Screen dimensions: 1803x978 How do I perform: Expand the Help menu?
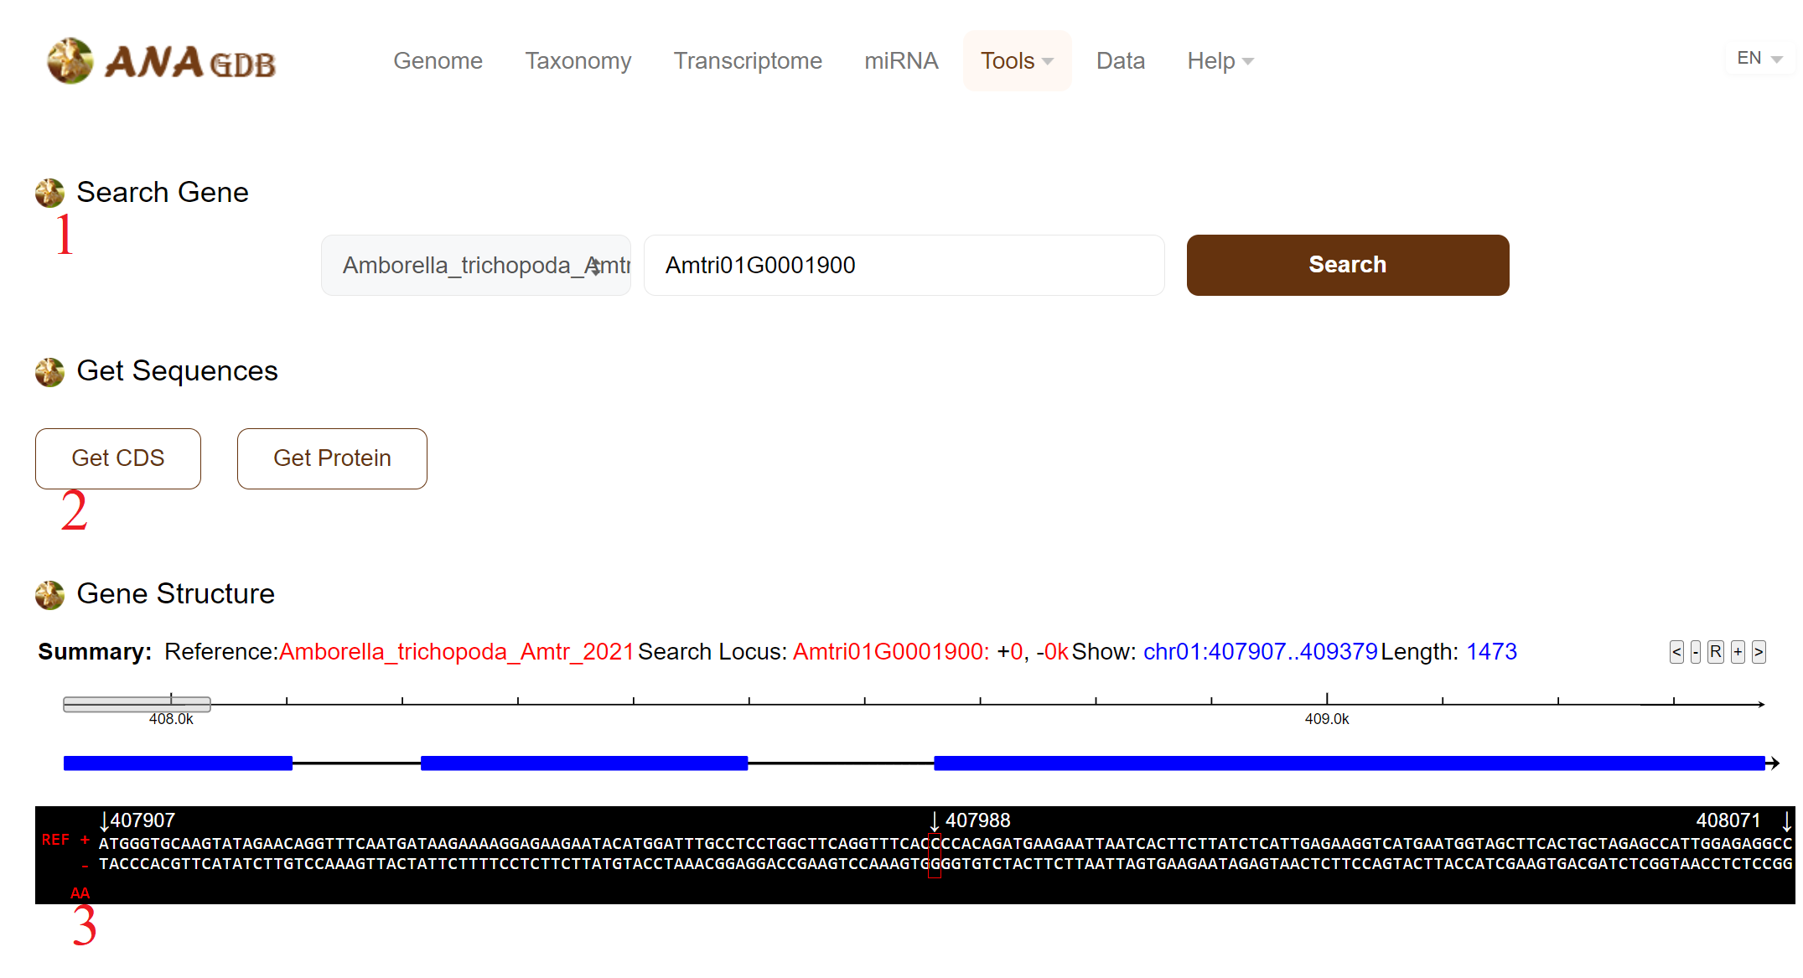[x=1220, y=61]
